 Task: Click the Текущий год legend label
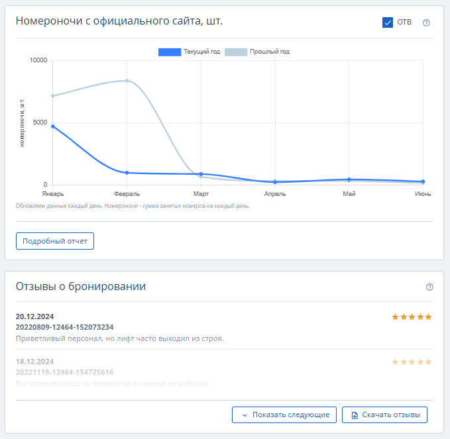(x=201, y=52)
